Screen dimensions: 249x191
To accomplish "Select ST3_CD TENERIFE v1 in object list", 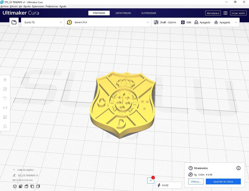I will tap(28, 175).
